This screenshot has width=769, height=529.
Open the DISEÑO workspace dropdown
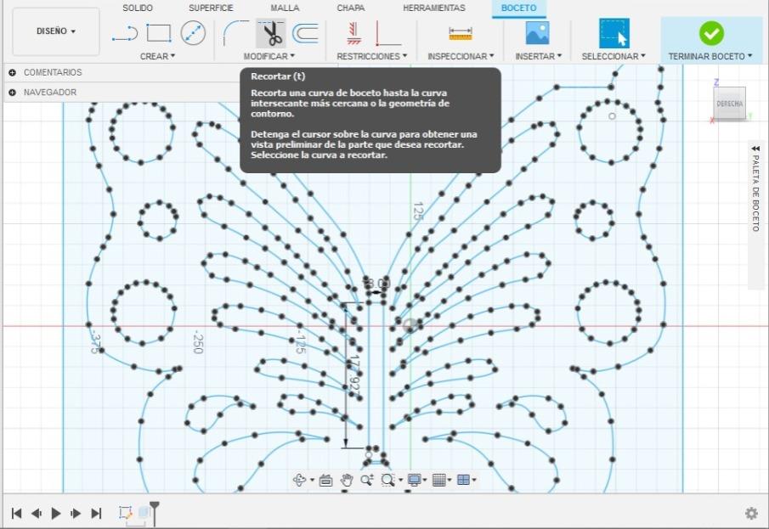pyautogui.click(x=55, y=31)
